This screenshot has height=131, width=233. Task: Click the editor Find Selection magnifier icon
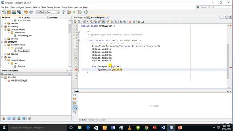[91, 22]
